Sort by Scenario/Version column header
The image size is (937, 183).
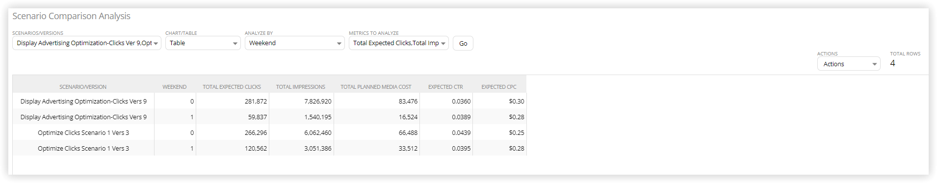pos(83,87)
